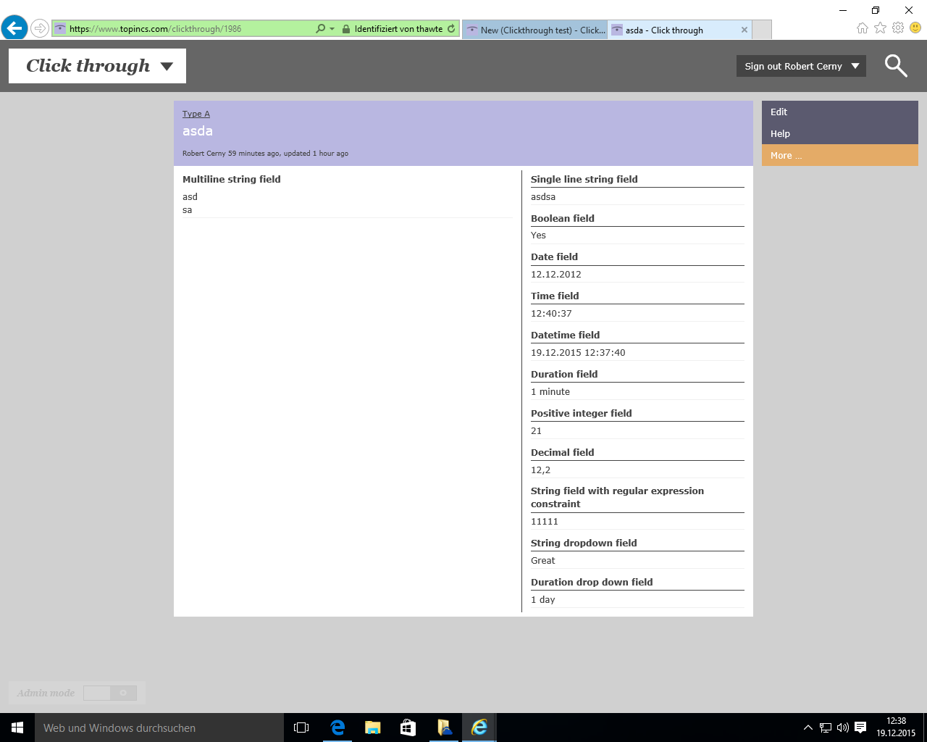Open the Sign out Robert Cerny dropdown

click(x=801, y=66)
